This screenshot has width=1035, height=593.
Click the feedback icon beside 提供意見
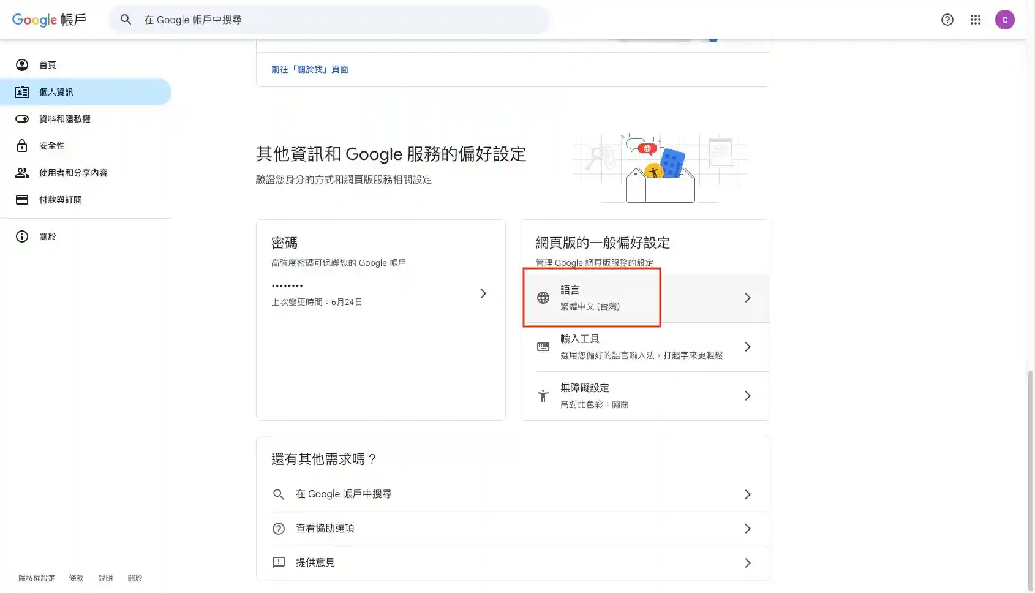click(x=279, y=562)
